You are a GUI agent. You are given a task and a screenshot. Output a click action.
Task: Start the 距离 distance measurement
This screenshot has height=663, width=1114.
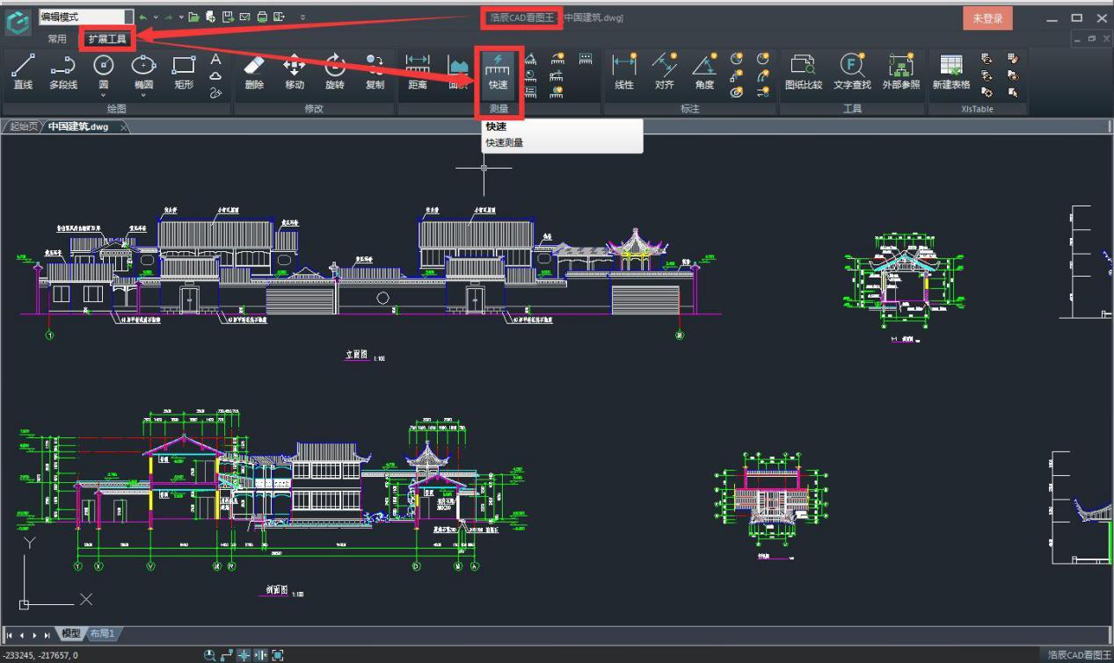click(418, 72)
